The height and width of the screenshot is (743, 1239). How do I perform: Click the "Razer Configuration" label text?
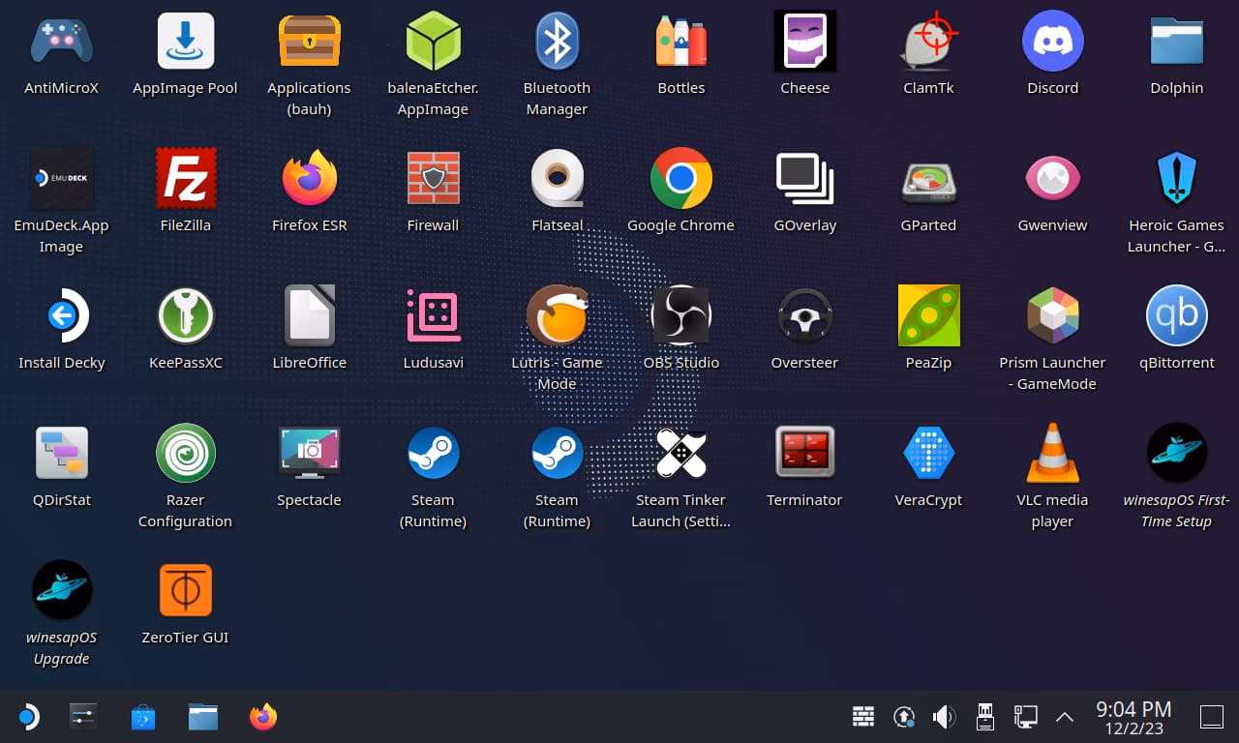tap(185, 511)
